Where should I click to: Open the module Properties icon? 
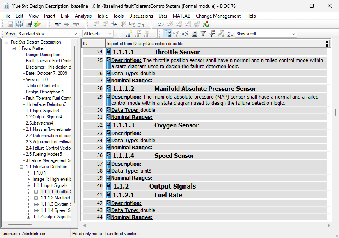pyautogui.click(x=28, y=25)
